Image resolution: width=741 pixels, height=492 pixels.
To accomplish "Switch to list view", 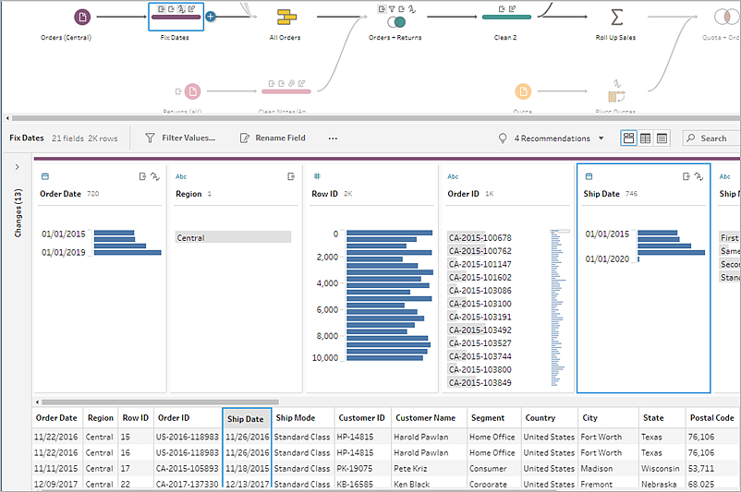I will pyautogui.click(x=662, y=138).
